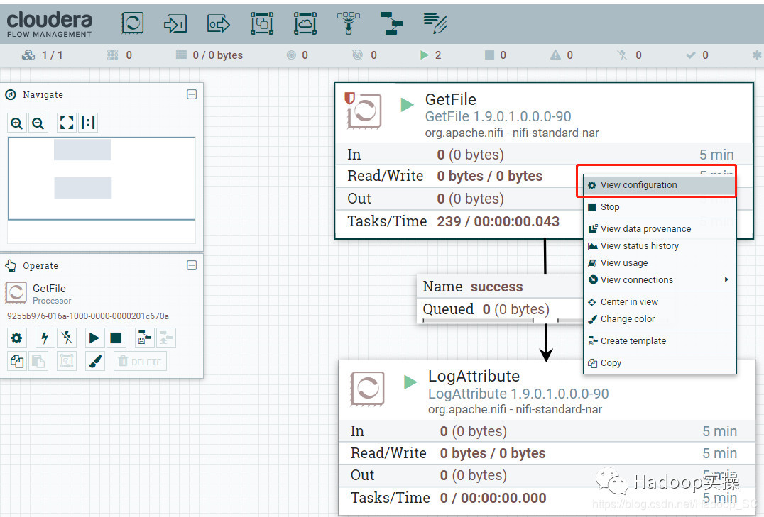Image resolution: width=764 pixels, height=517 pixels.
Task: Select the Label toolbar icon
Action: (435, 23)
